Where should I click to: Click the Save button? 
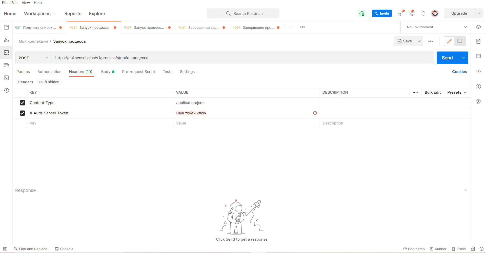pyautogui.click(x=404, y=41)
